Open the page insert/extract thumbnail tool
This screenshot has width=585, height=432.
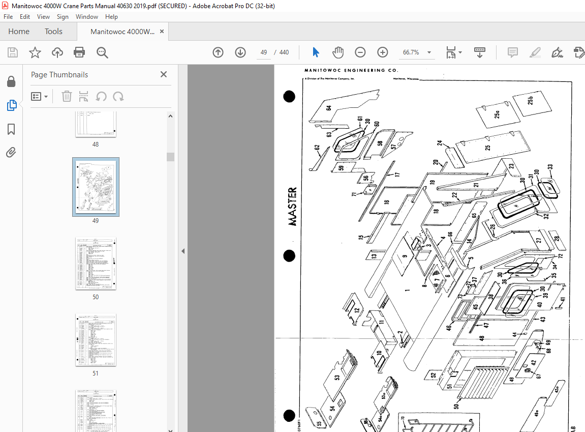click(83, 96)
